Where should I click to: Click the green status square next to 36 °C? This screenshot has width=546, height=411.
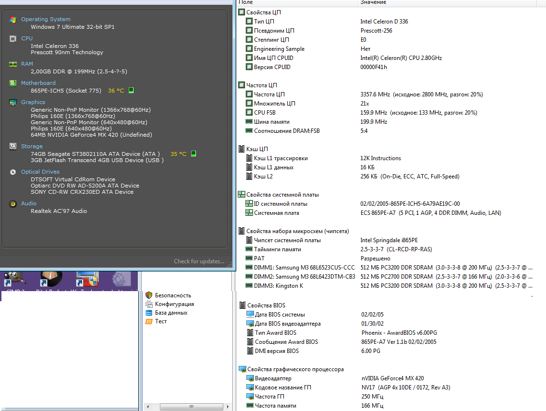tap(131, 91)
